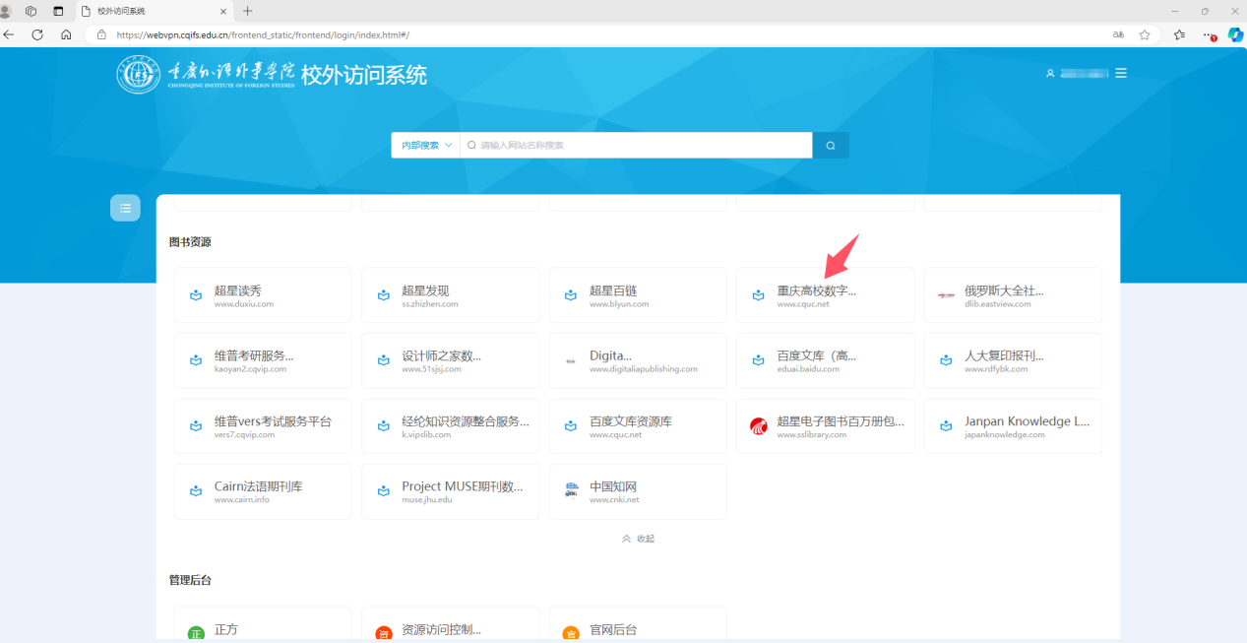Viewport: 1247px width, 643px height.
Task: Go back to the previous page
Action: click(10, 34)
